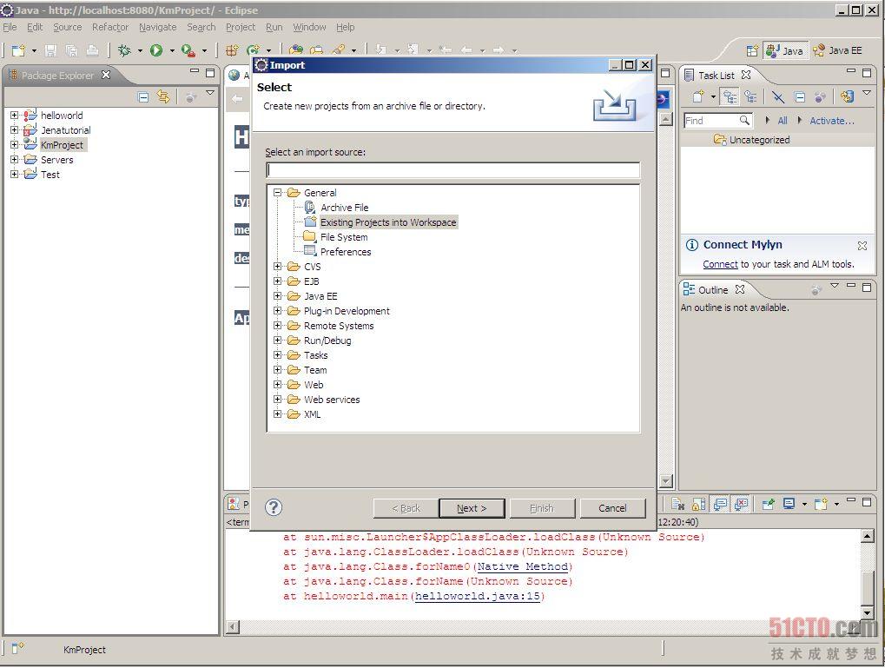Viewport: 885px width, 668px height.
Task: Click Pin Console icon in console toolbar
Action: [768, 504]
